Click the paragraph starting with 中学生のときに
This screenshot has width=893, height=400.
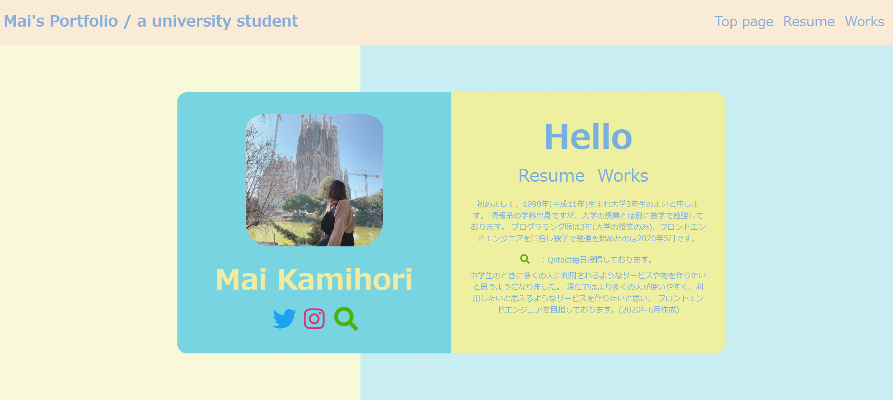point(588,293)
